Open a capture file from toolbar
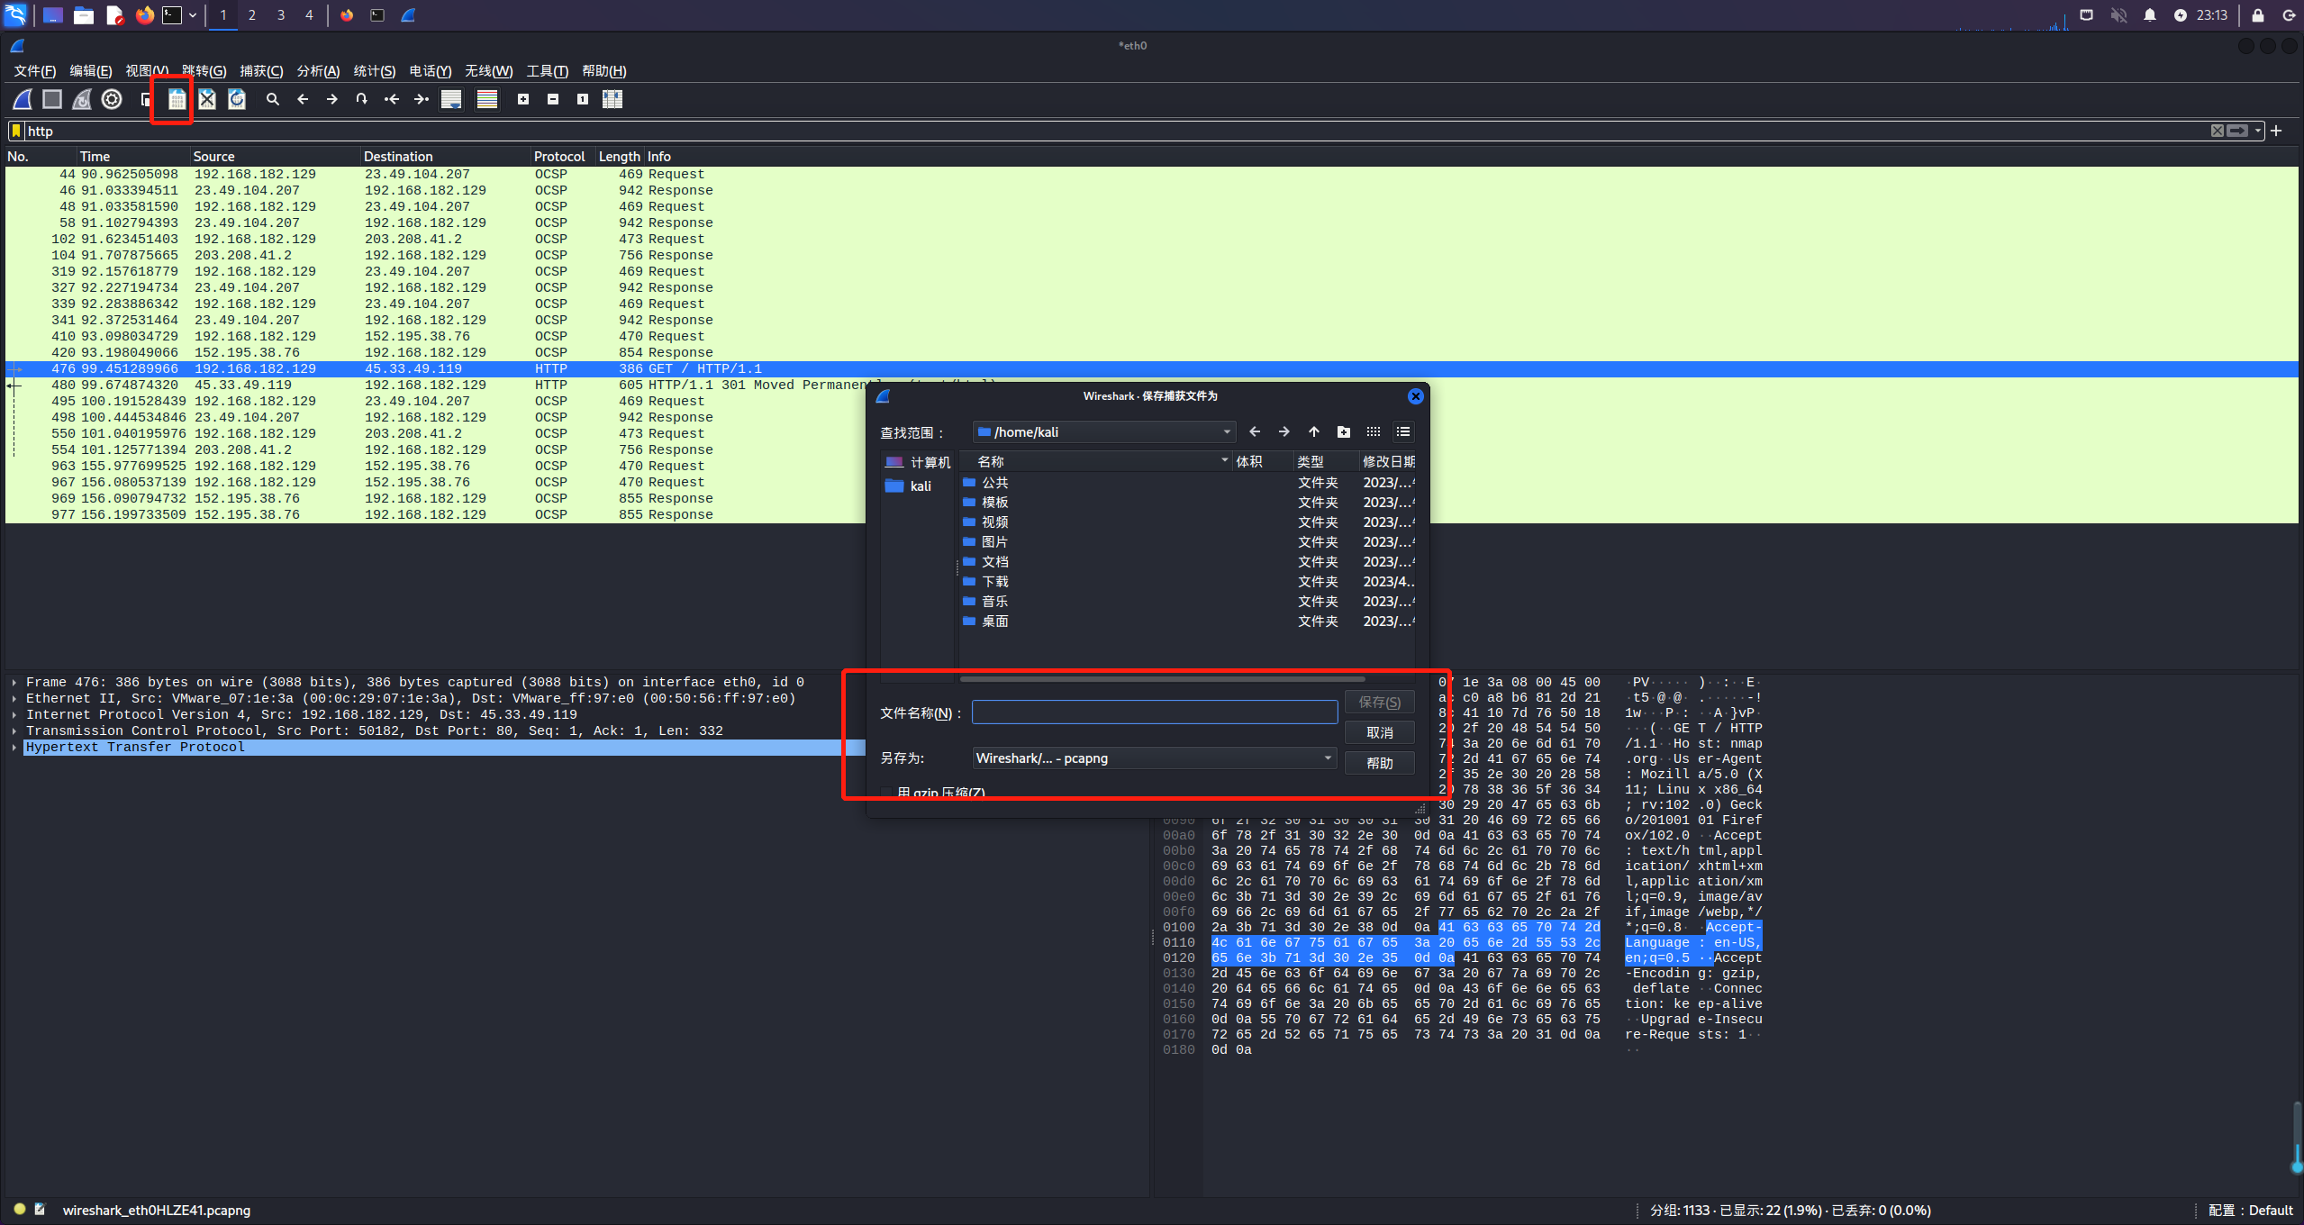The height and width of the screenshot is (1225, 2304). [x=146, y=99]
